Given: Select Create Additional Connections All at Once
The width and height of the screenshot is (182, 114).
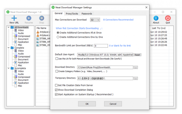Looking at the screenshot, I should 58,33.
